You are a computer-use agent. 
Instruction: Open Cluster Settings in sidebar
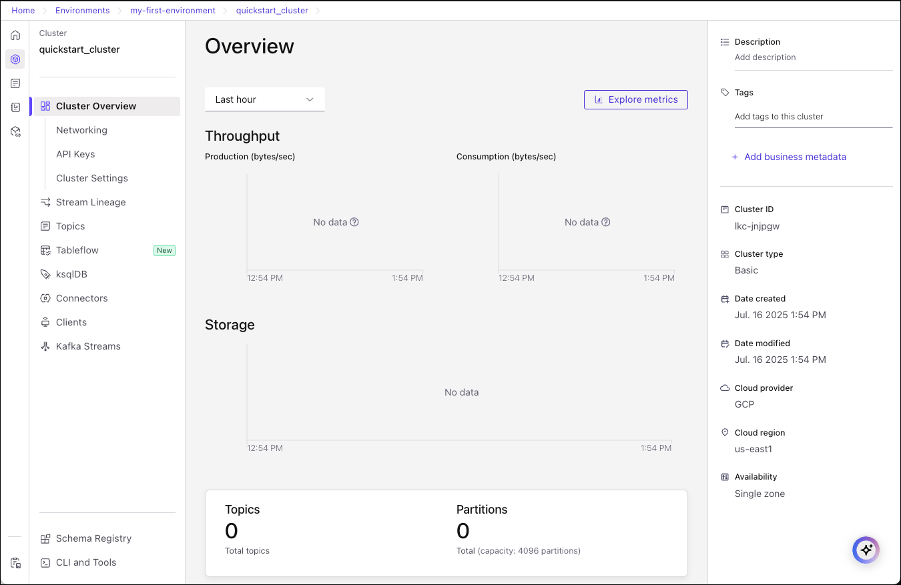click(92, 178)
